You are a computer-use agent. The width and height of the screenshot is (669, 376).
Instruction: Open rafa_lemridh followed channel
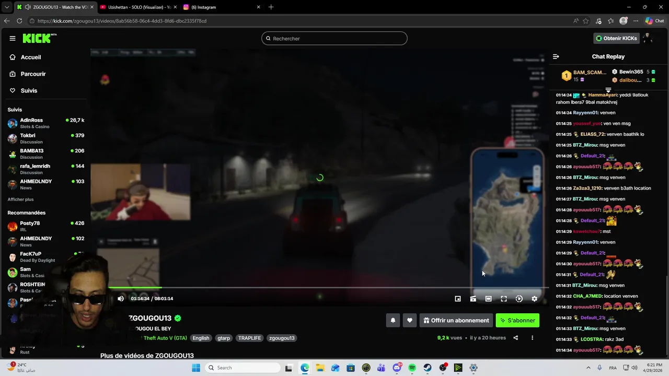pyautogui.click(x=46, y=169)
